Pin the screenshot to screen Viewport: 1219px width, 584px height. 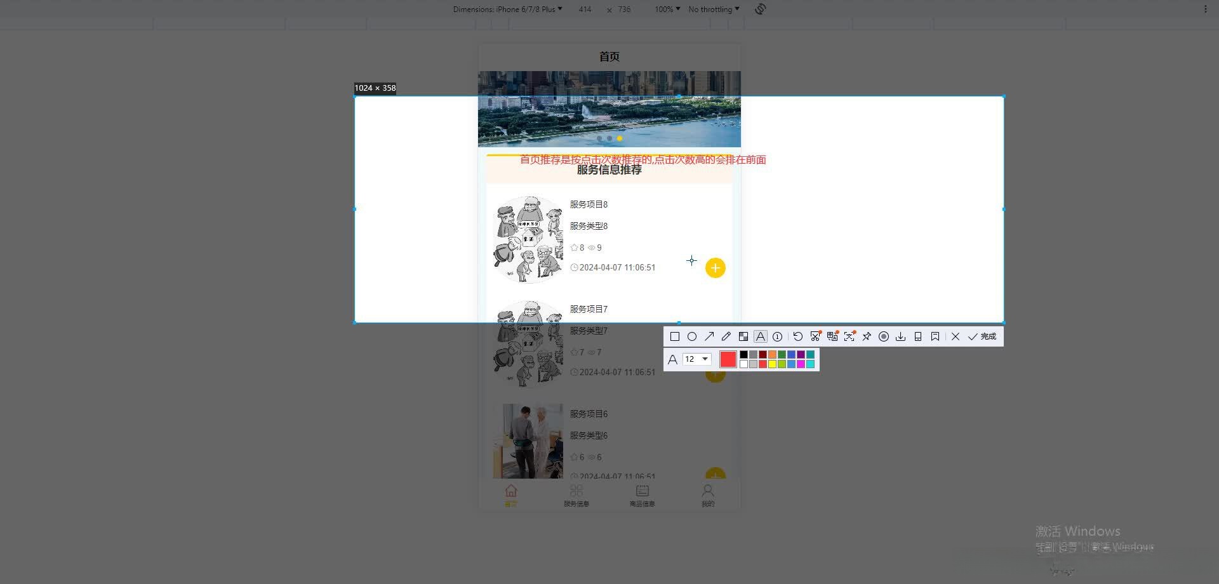pyautogui.click(x=867, y=336)
